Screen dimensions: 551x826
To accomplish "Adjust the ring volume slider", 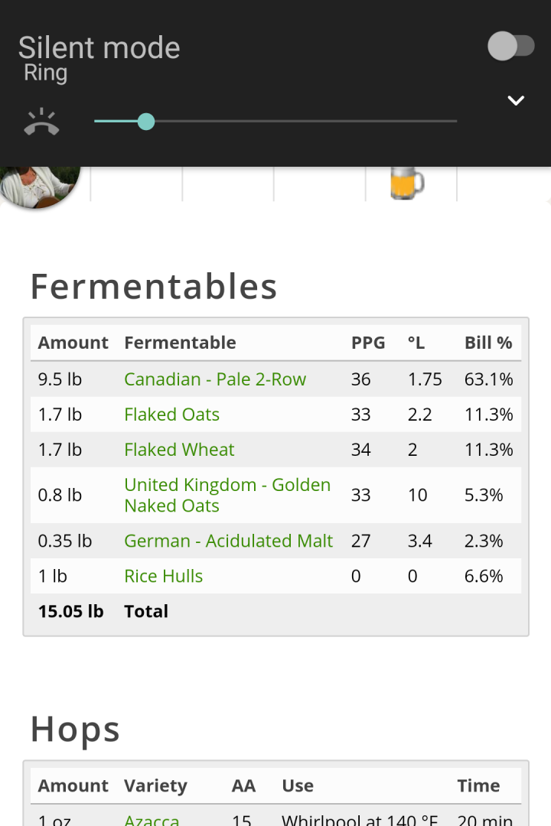I will [x=275, y=121].
